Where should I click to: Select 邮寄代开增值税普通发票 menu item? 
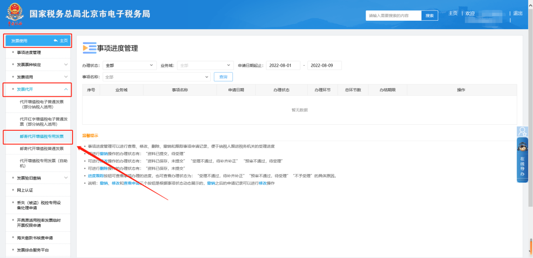click(x=41, y=148)
